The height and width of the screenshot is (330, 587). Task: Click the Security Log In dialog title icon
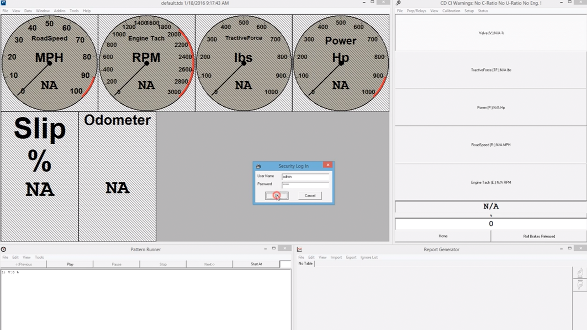click(x=258, y=166)
